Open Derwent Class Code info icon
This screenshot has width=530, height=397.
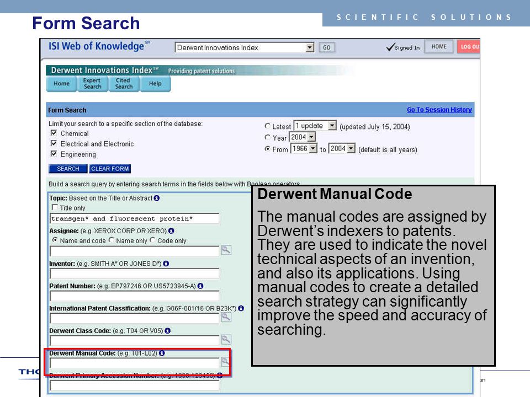click(x=168, y=331)
